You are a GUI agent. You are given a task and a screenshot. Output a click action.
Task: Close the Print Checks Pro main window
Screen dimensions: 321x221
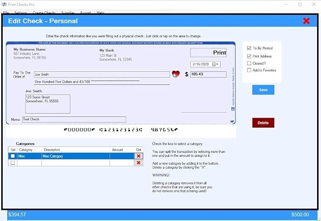tap(314, 4)
